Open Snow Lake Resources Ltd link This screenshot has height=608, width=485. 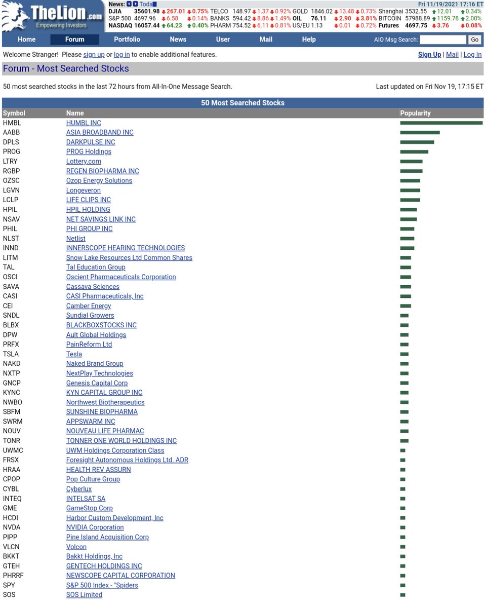click(129, 258)
